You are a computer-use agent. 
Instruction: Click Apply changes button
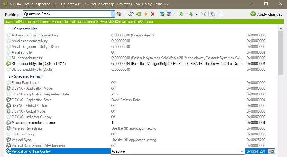pyautogui.click(x=266, y=14)
